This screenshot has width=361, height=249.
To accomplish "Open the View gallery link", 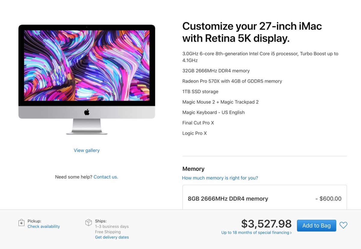I will [87, 150].
